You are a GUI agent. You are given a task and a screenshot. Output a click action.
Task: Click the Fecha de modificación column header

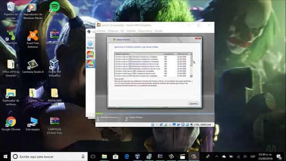(183, 54)
